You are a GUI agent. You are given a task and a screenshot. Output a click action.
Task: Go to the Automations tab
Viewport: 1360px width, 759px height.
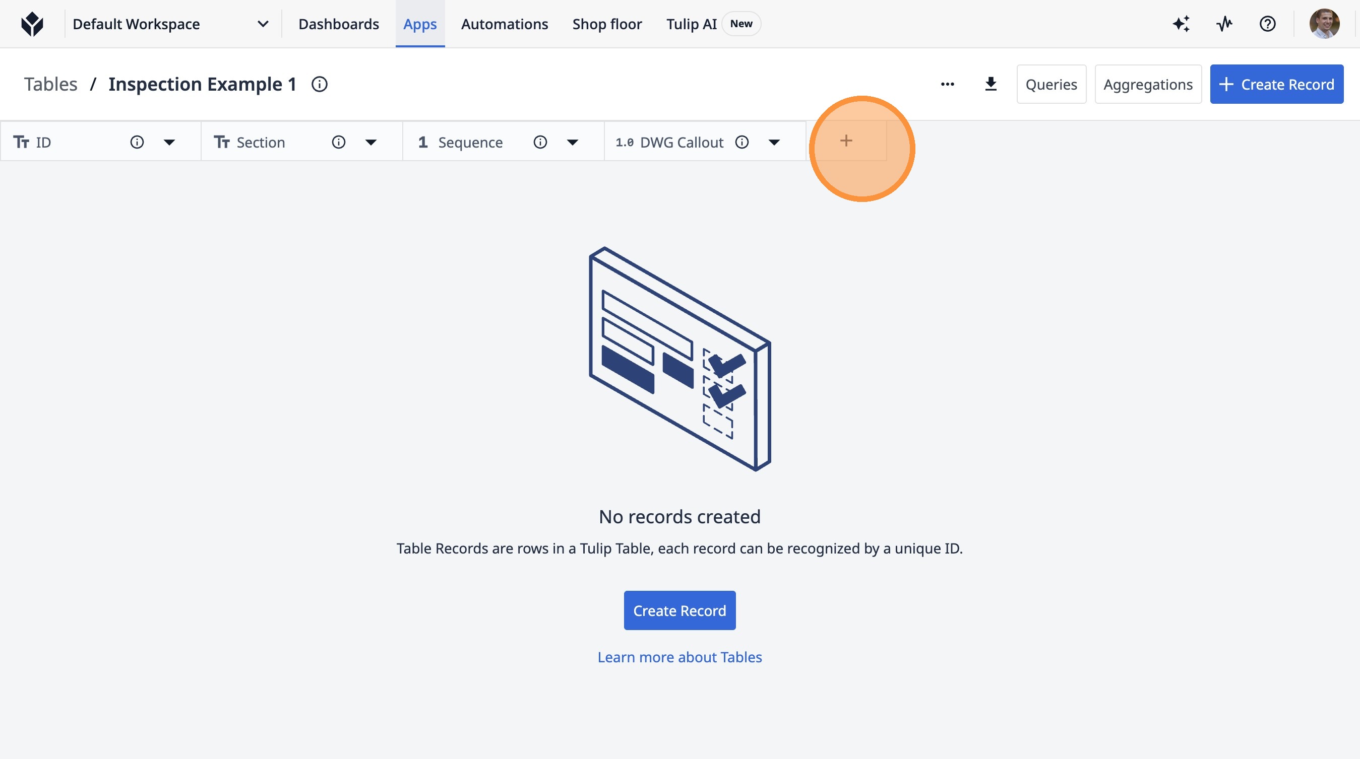[x=504, y=24]
